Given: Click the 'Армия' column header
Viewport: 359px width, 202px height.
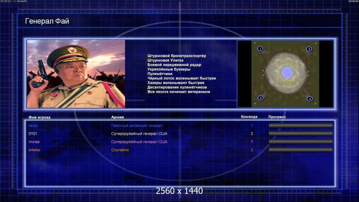Looking at the screenshot, I should click(x=118, y=117).
